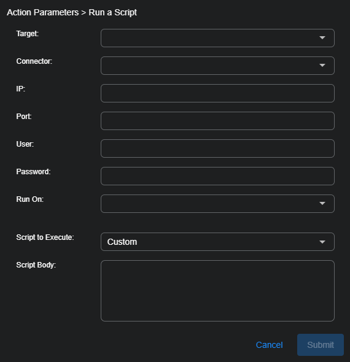
Task: Click the Script Body label
Action: click(36, 265)
